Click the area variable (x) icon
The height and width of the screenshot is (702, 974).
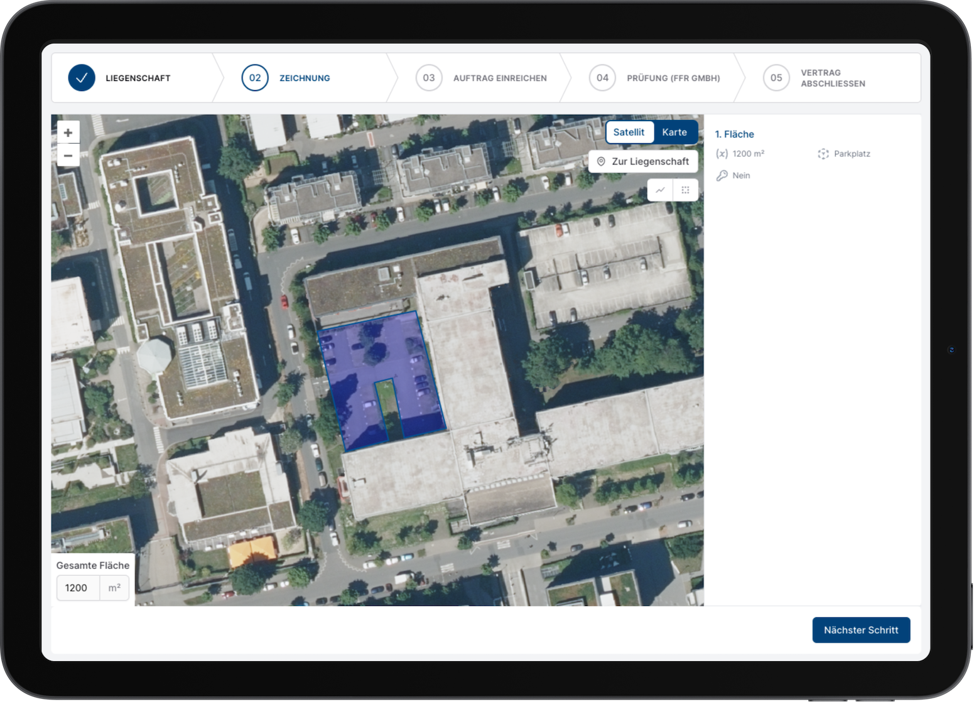pyautogui.click(x=722, y=154)
